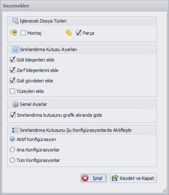The height and width of the screenshot is (195, 169).
Task: Disable Gizli gövdeleri ekle checkbox
Action: pyautogui.click(x=12, y=80)
